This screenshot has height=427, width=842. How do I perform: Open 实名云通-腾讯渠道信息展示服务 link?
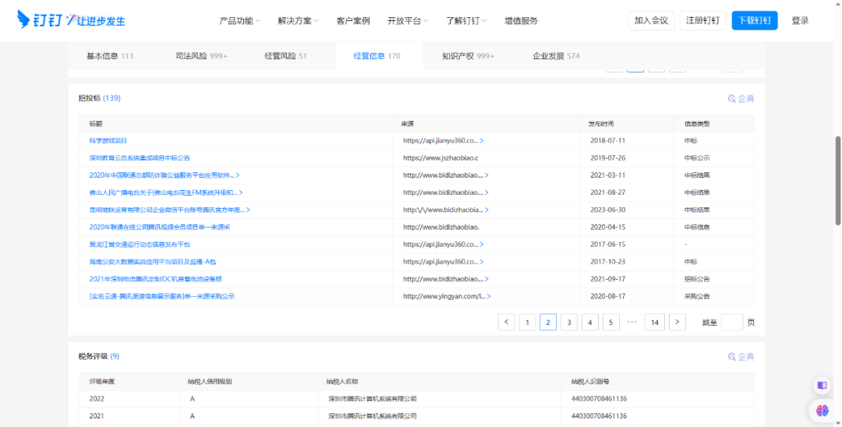pos(161,296)
